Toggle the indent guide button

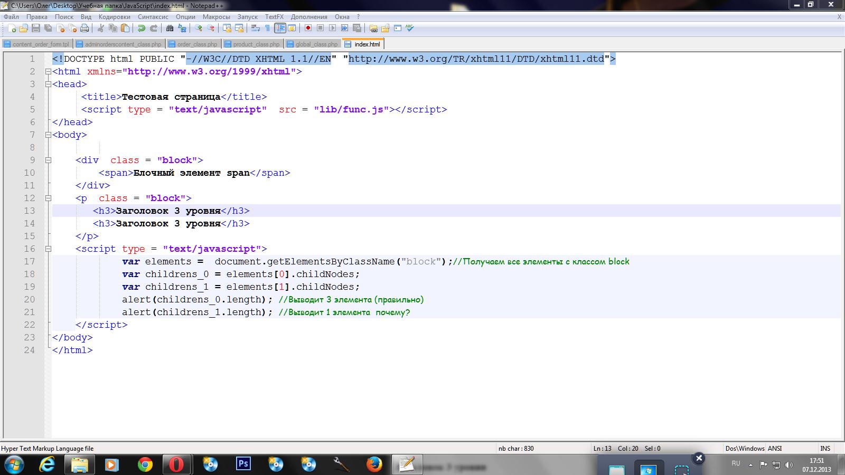click(x=280, y=28)
